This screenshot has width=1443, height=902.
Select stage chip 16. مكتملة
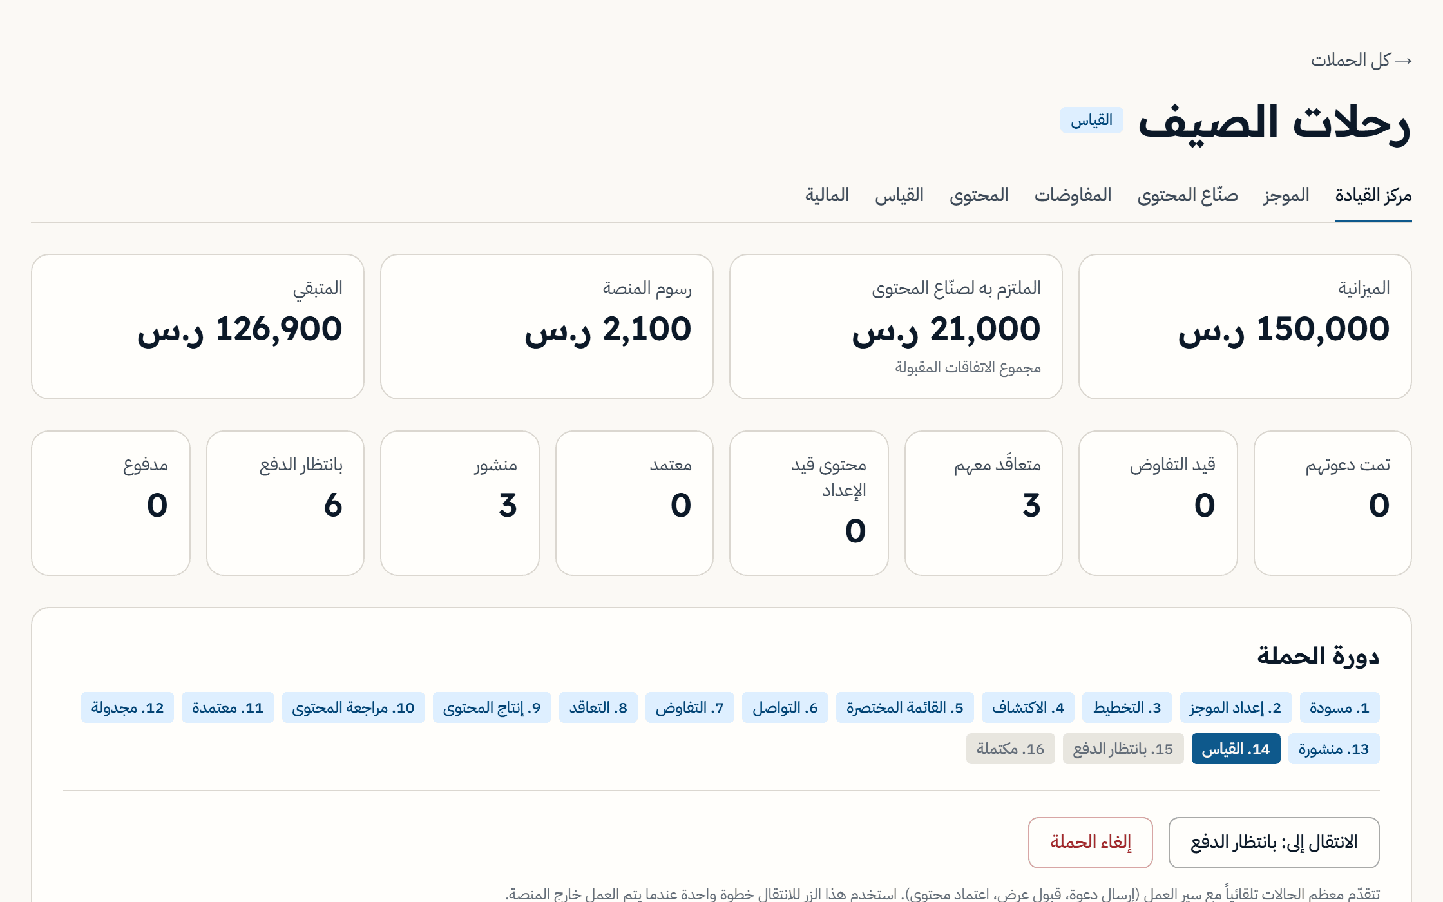1010,749
